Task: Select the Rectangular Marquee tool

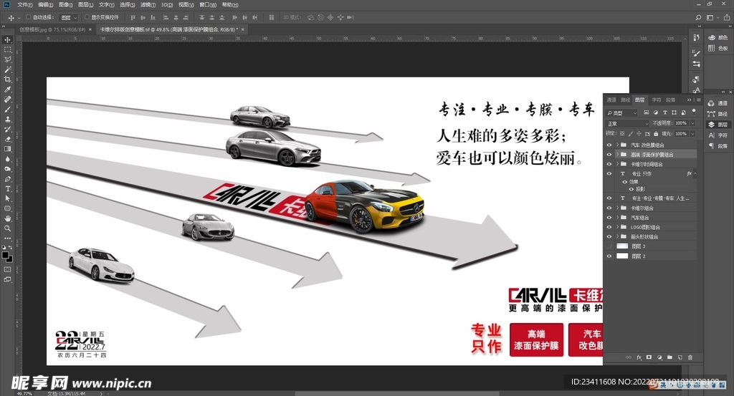Action: click(7, 49)
